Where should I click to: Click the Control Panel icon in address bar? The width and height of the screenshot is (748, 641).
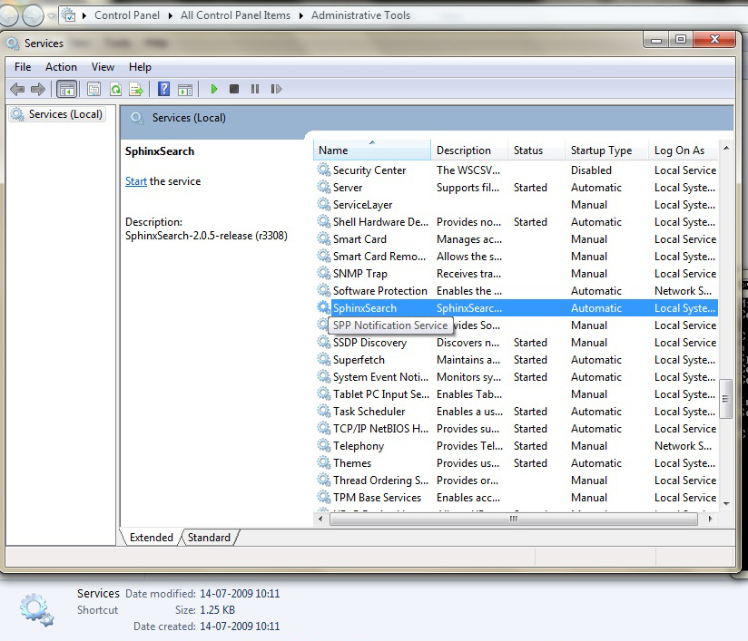[x=69, y=15]
